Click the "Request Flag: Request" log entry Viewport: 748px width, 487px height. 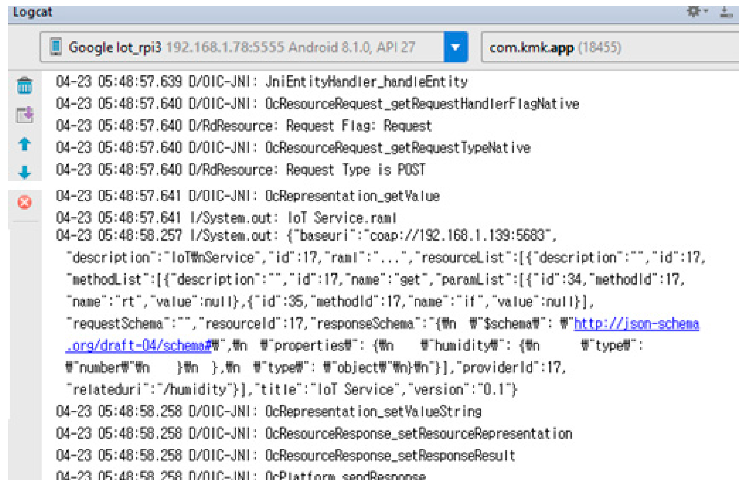244,126
